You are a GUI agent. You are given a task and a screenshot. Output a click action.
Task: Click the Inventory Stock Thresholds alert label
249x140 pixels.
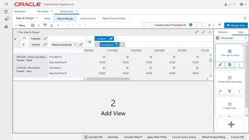coord(170,25)
